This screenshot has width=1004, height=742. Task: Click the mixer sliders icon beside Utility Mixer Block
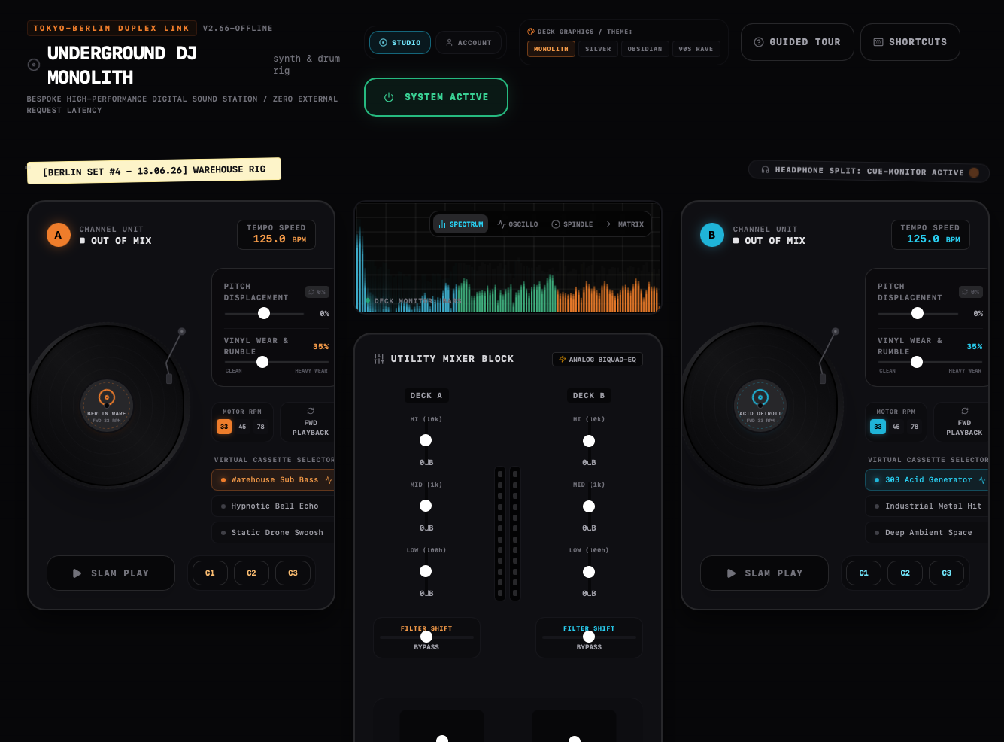[x=379, y=359]
